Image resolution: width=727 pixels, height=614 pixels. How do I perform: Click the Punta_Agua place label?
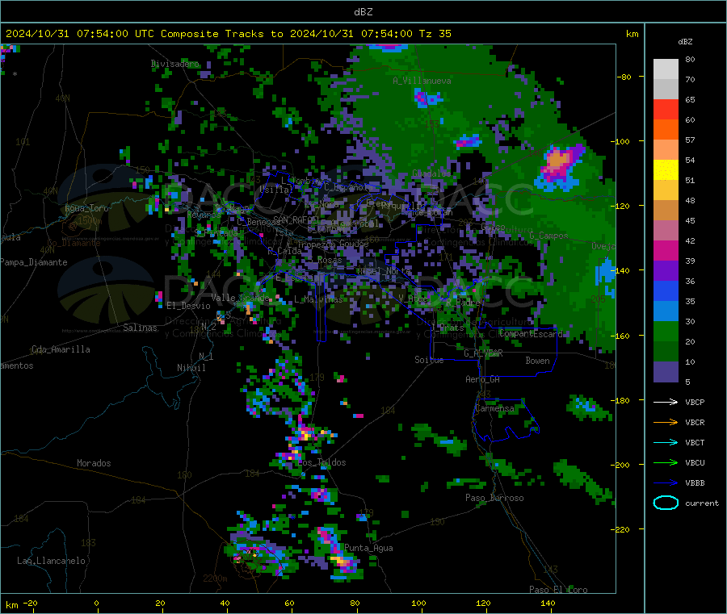pos(368,548)
